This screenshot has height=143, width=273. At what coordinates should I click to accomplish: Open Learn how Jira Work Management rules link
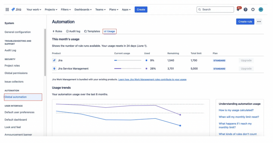[152, 80]
